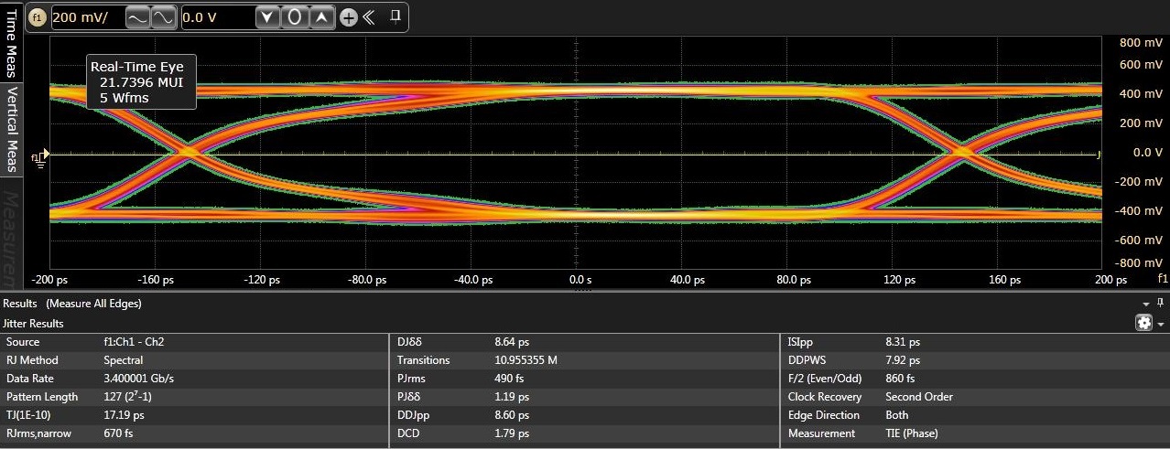Click the offset down arrow button
Screen dimensions: 1170x449
[265, 17]
